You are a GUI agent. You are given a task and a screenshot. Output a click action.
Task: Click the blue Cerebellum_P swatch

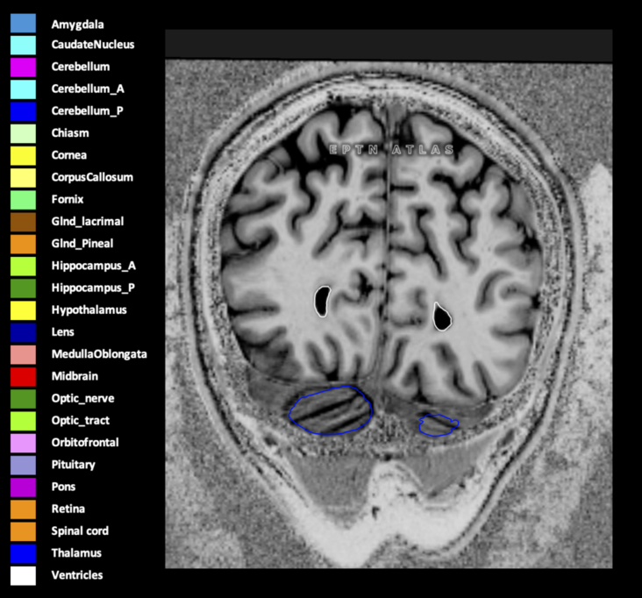23,111
